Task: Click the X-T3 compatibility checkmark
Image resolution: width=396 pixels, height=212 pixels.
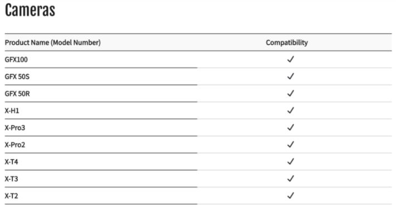Action: pyautogui.click(x=291, y=179)
